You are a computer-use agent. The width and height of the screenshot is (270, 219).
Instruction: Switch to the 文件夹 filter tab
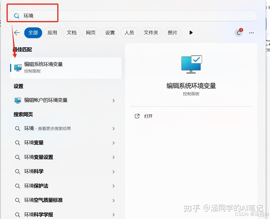pyautogui.click(x=151, y=33)
